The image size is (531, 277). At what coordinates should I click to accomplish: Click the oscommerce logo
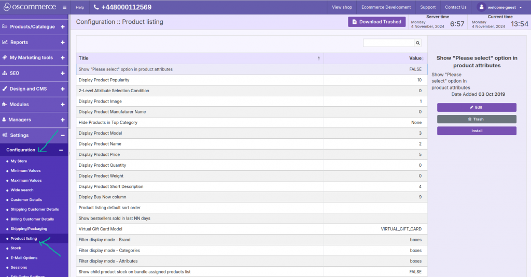(x=30, y=7)
